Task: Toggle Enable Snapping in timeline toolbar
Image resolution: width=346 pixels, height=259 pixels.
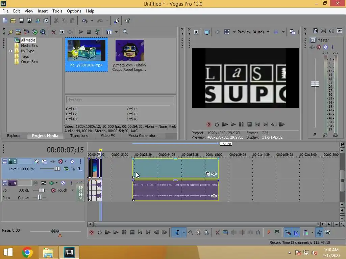Action: [x=288, y=232]
